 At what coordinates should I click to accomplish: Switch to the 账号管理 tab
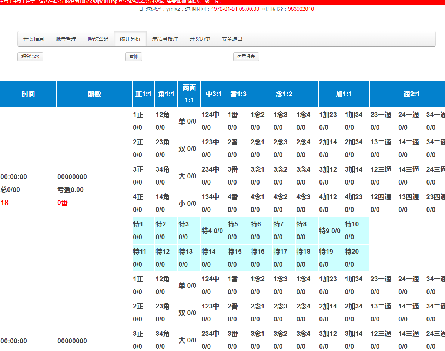click(66, 39)
